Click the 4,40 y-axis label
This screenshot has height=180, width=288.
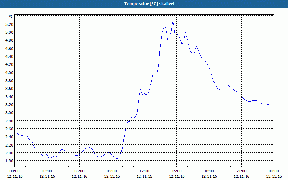(x=10, y=57)
